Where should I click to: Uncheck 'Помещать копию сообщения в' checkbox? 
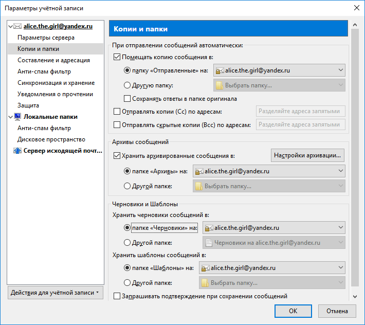pyautogui.click(x=117, y=57)
